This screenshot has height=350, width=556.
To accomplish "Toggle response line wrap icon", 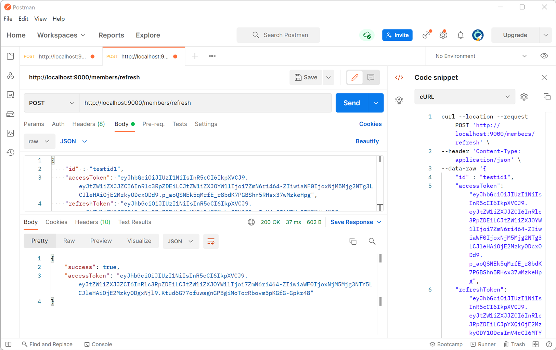I will [x=211, y=242].
